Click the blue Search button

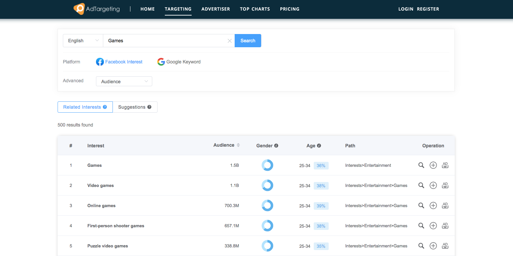(x=248, y=41)
